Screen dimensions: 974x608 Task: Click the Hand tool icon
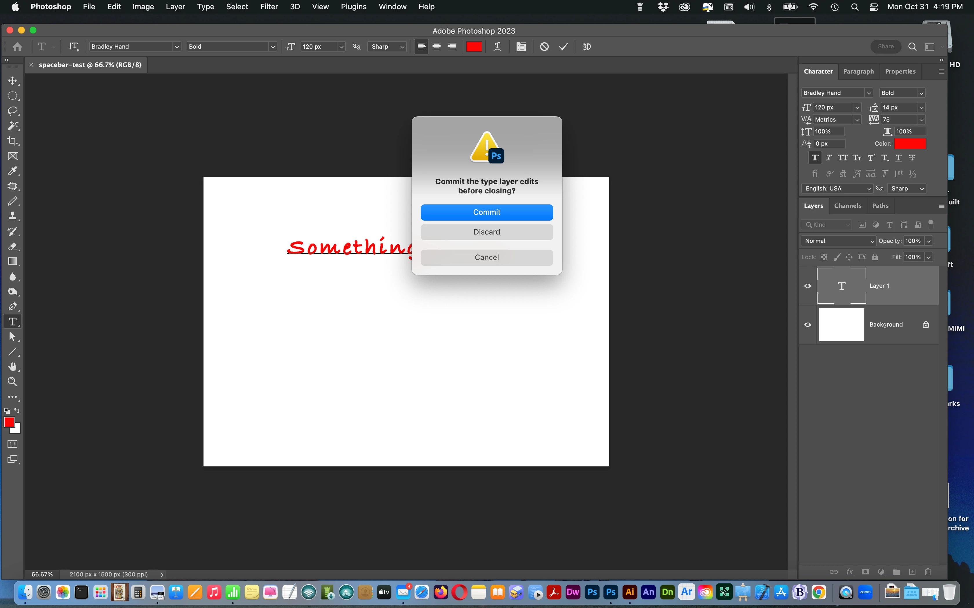12,366
